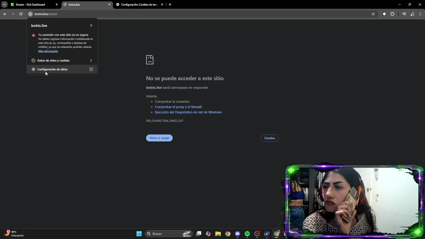
Task: Close the botrix.live tab
Action: 109,5
